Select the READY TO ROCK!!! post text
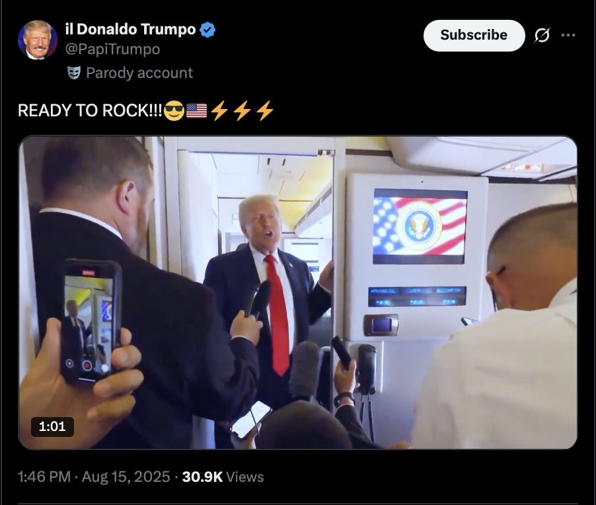The image size is (596, 505). click(90, 110)
